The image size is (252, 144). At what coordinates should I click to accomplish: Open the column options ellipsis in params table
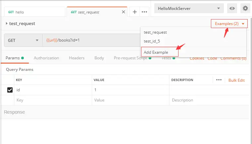coord(219,80)
